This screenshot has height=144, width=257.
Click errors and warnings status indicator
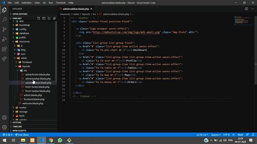(7, 135)
